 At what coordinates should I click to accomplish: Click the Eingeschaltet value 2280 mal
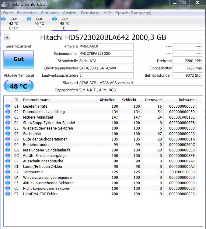point(188,68)
